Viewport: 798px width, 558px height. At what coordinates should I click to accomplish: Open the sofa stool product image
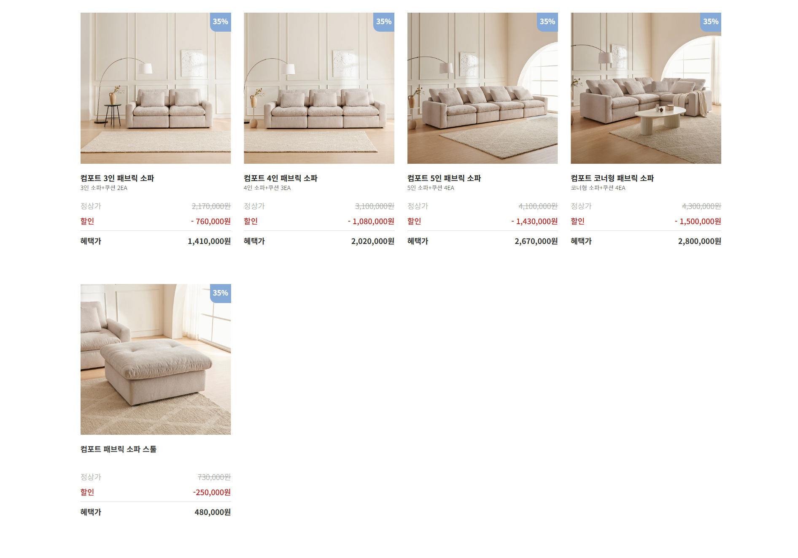(156, 359)
